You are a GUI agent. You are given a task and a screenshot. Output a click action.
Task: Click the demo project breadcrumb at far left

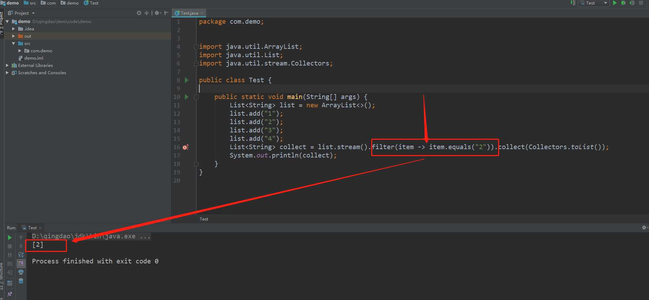[x=10, y=3]
